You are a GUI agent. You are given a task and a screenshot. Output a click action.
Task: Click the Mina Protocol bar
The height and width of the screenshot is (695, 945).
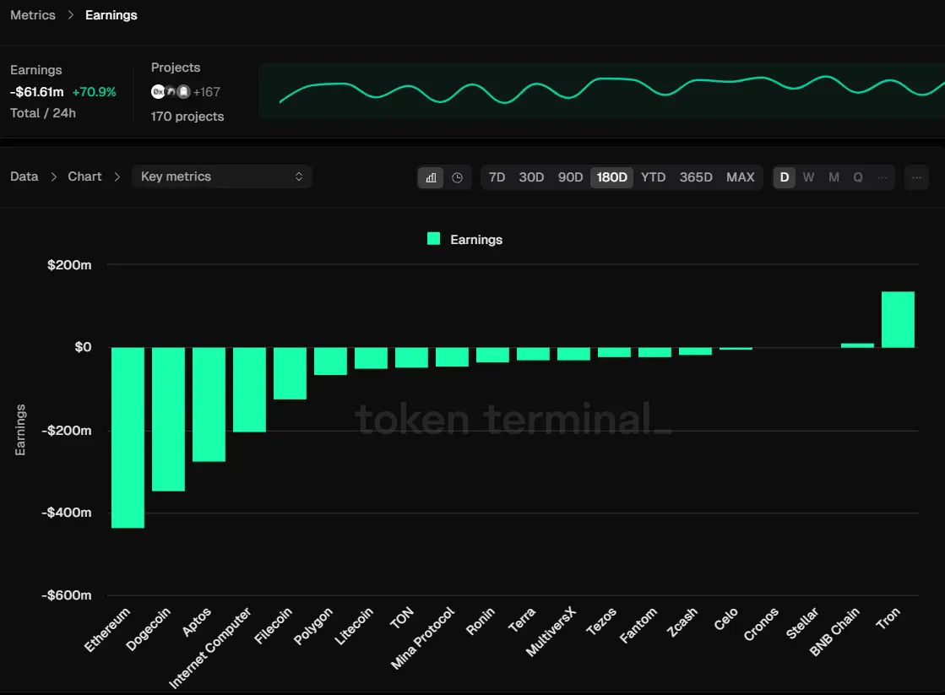click(x=452, y=357)
